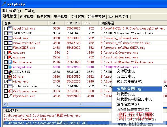
Task: Choose 拷贝文件路径(C) in context menu
Action: point(137,81)
